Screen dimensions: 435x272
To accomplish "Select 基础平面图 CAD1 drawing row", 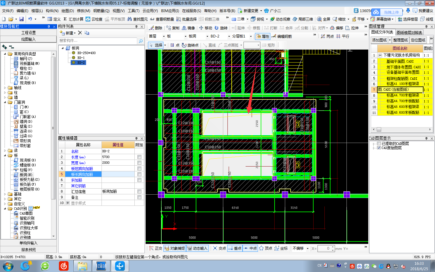I will (x=400, y=61).
